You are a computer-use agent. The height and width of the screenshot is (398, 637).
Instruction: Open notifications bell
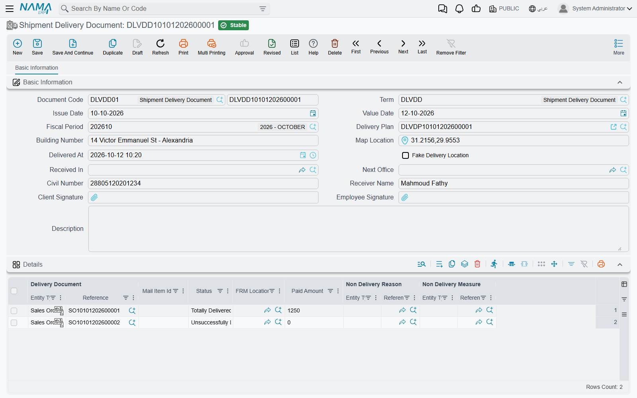pos(459,9)
